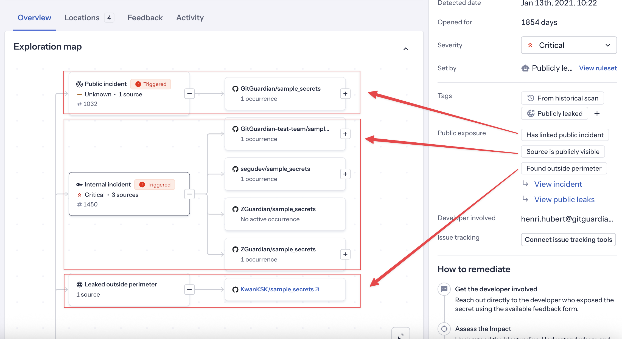
Task: Click the target icon beside Assess the Impact
Action: click(x=444, y=329)
